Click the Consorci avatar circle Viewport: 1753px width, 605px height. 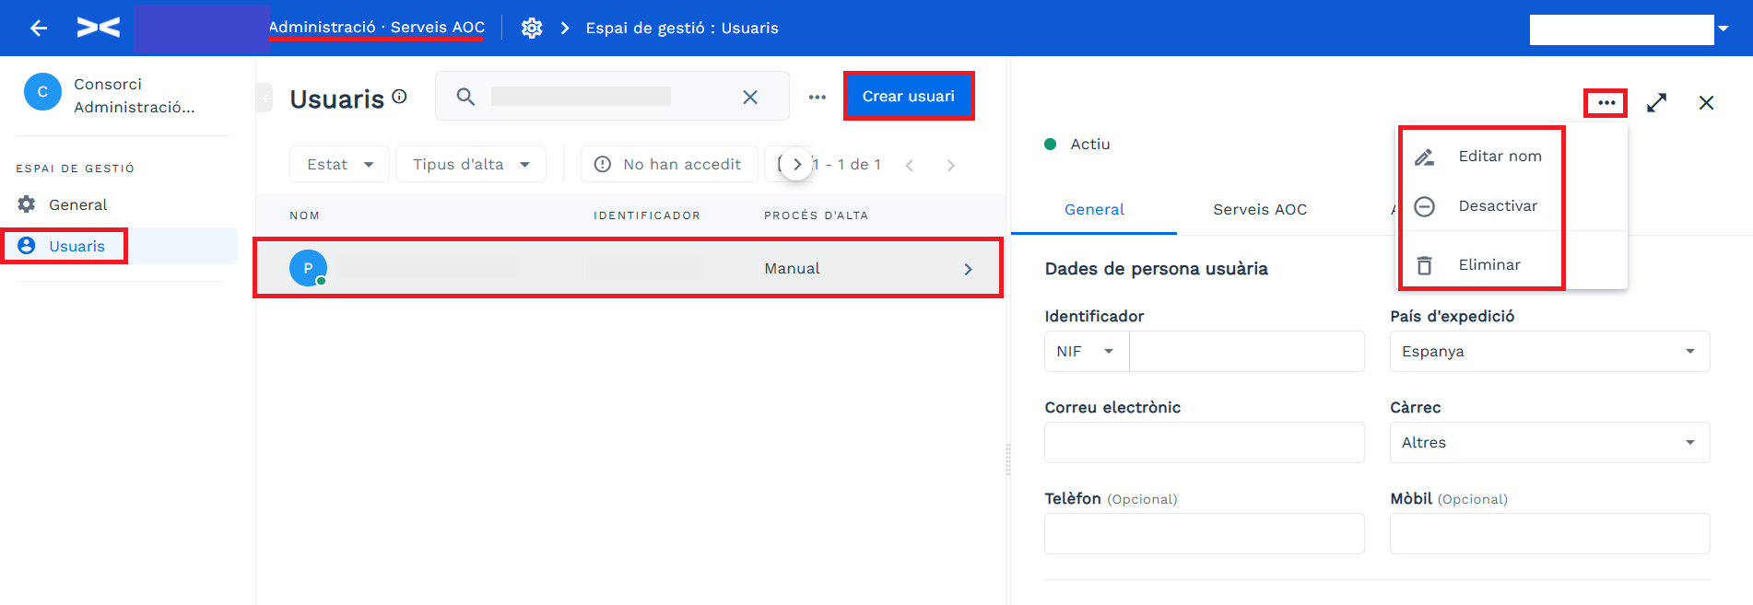(42, 92)
